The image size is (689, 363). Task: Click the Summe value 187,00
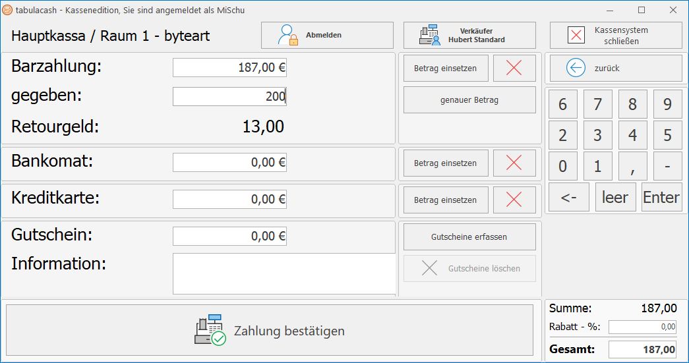click(x=659, y=308)
